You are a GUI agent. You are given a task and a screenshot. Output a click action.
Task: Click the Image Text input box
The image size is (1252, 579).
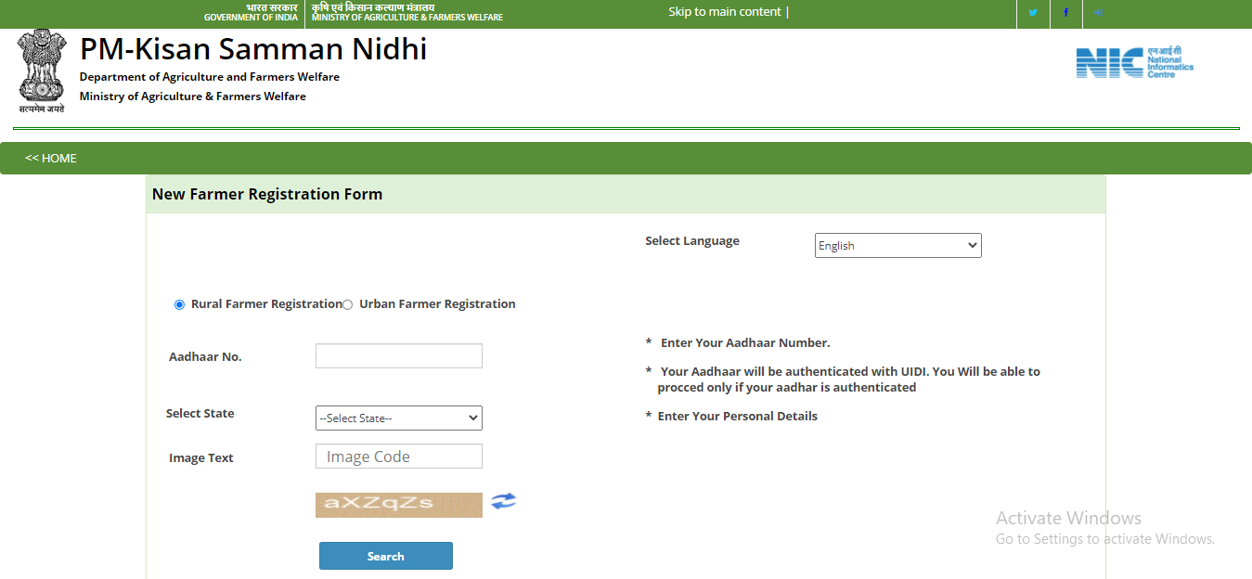click(x=398, y=456)
